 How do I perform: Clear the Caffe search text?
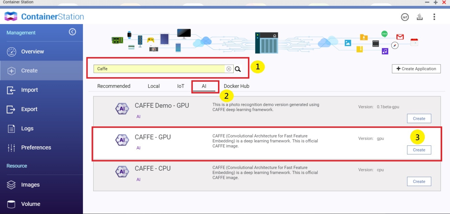[229, 69]
